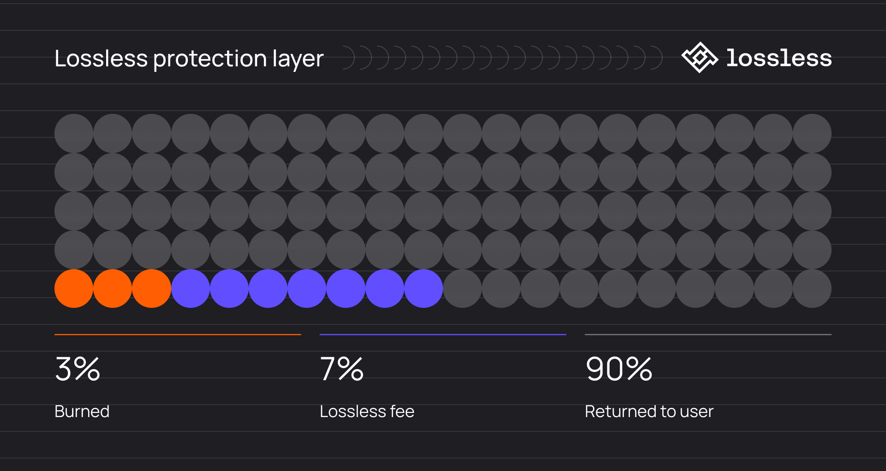This screenshot has height=471, width=886.
Task: Click the Lossless diamond logo icon
Action: pos(700,58)
